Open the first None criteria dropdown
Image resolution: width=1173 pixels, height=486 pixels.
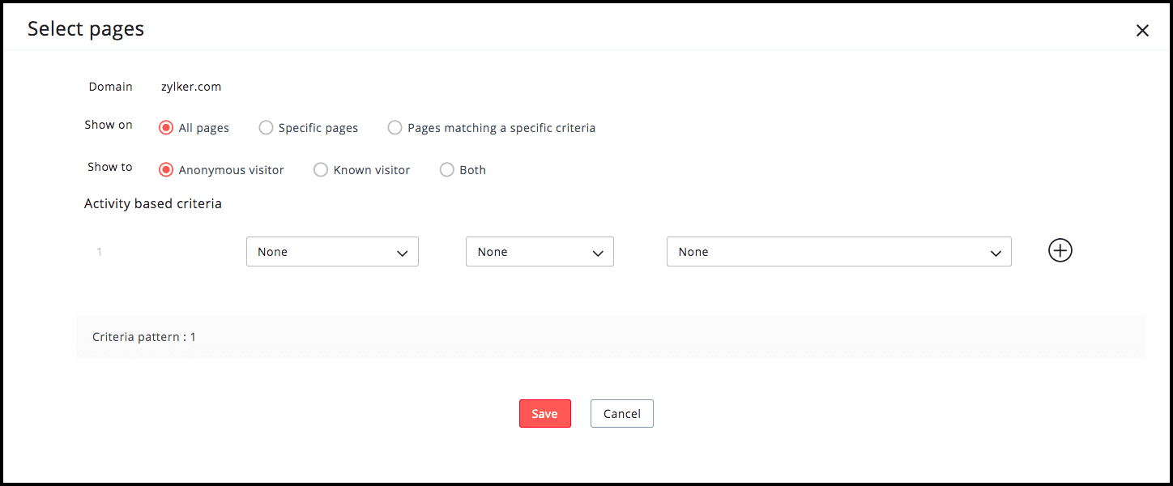(x=332, y=252)
